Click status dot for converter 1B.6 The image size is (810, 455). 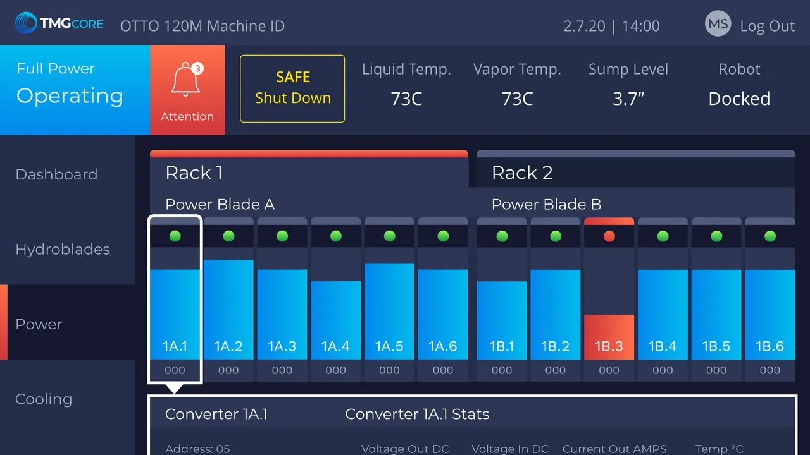pyautogui.click(x=770, y=236)
